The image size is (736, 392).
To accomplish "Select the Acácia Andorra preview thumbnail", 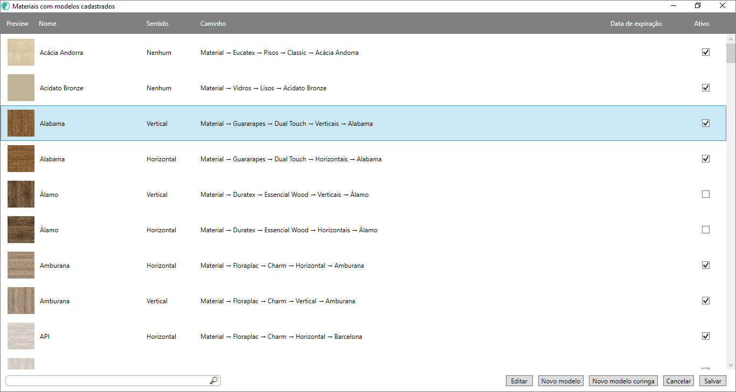I will (21, 53).
